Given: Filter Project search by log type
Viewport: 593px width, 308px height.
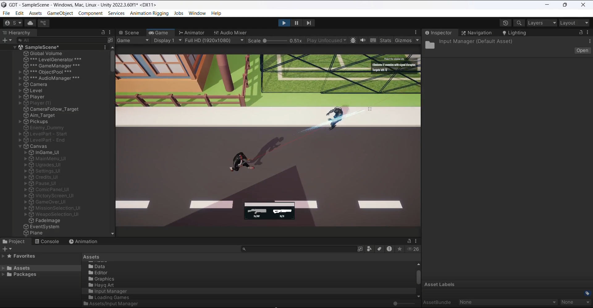Looking at the screenshot, I should tap(389, 249).
